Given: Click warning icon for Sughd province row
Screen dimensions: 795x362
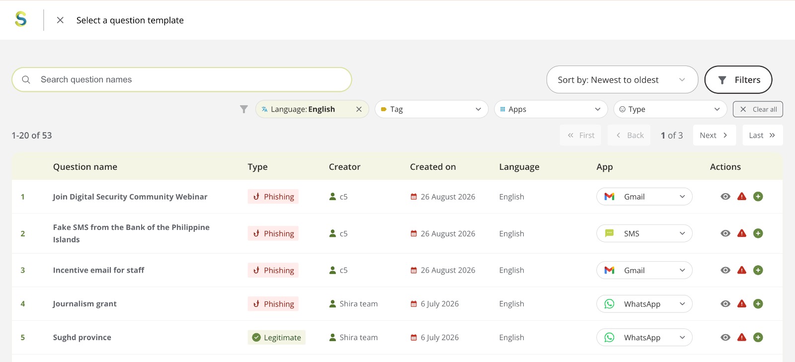Looking at the screenshot, I should (x=742, y=338).
